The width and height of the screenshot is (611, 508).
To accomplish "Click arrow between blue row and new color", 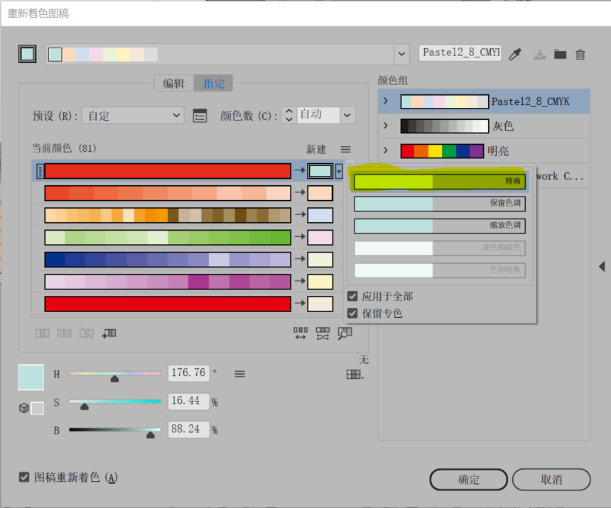I will tap(300, 259).
